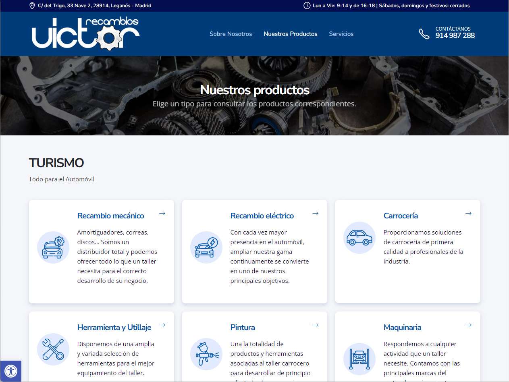The width and height of the screenshot is (509, 382).
Task: Open the Sobre Nosotros menu item
Action: tap(231, 34)
